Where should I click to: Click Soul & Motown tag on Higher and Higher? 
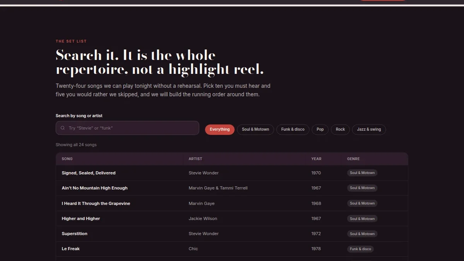tap(362, 219)
